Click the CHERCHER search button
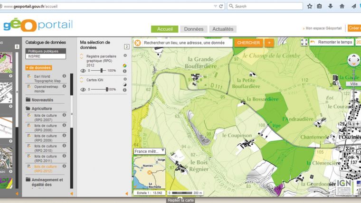Image resolution: width=361 pixels, height=203 pixels. [248, 43]
